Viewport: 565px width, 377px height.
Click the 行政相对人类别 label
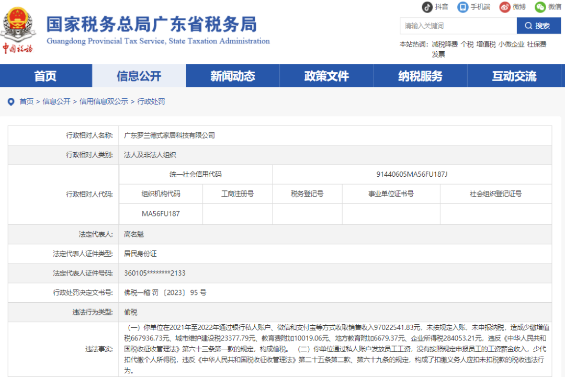click(89, 155)
